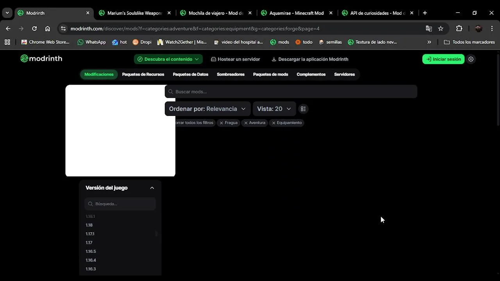
Task: Open the mods bookmark
Action: [280, 42]
